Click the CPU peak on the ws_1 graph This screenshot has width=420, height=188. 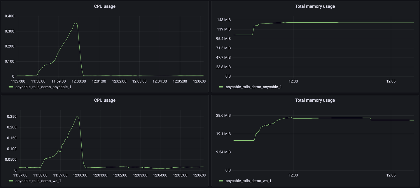(x=77, y=117)
